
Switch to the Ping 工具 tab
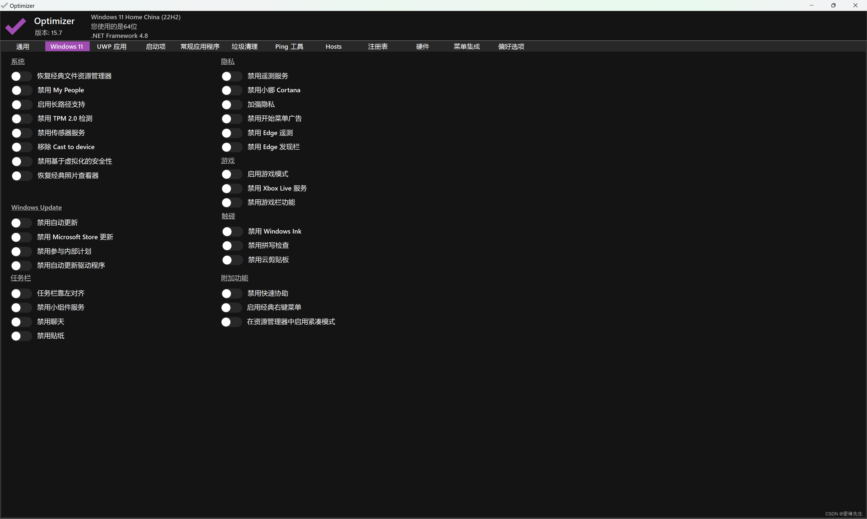289,47
